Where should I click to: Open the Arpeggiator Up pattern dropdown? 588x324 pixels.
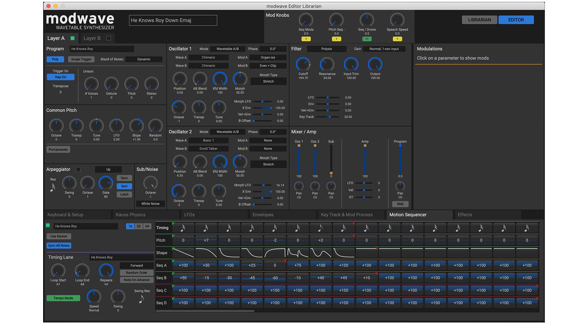click(x=108, y=169)
